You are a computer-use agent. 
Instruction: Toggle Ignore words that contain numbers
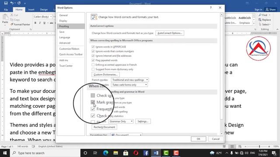93,51
